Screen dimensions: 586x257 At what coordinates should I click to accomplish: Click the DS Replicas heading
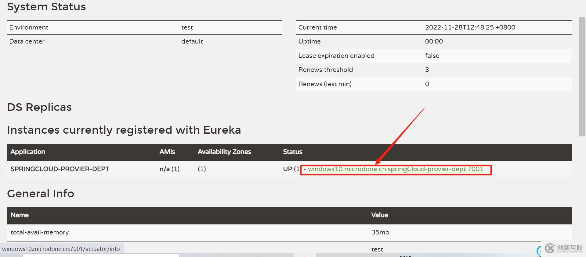pos(39,107)
